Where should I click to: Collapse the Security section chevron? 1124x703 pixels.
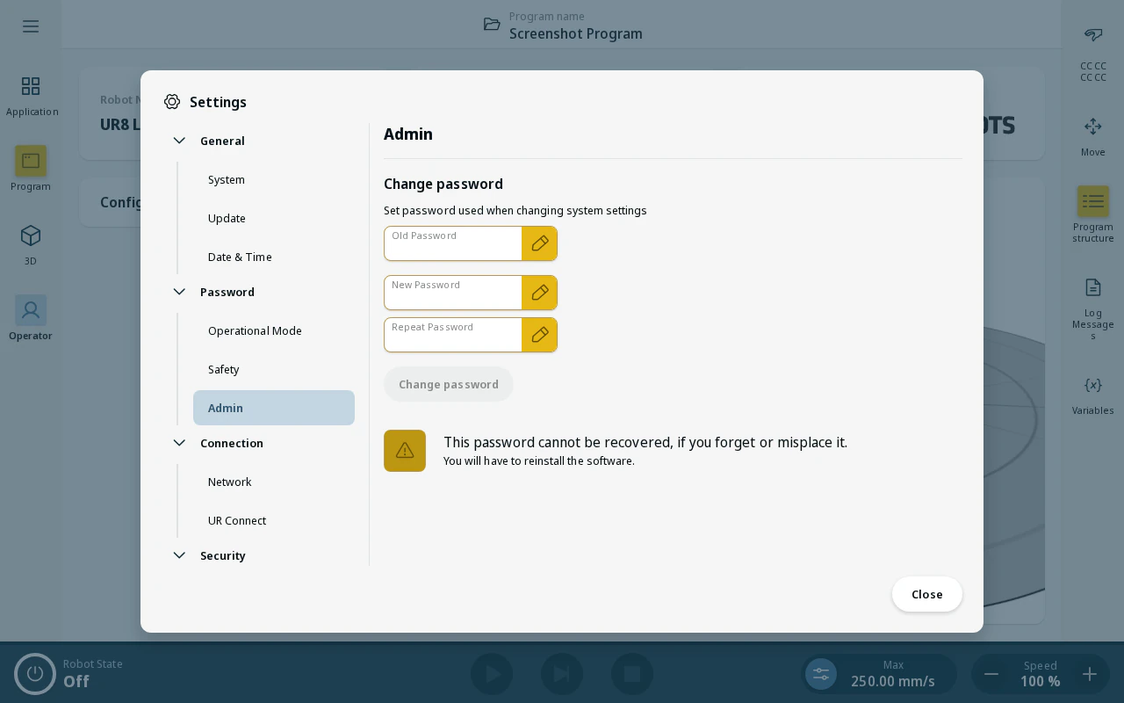179,555
